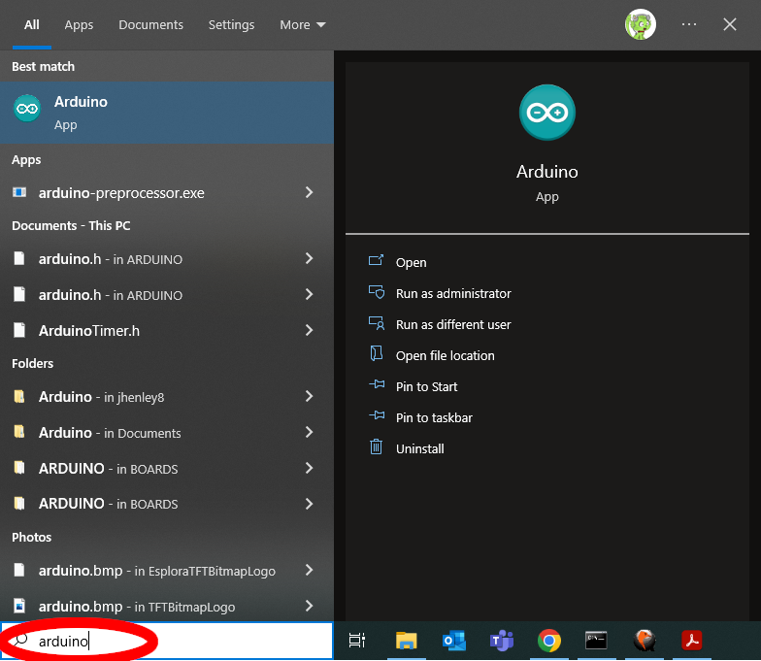The width and height of the screenshot is (761, 661).
Task: Click the user avatar at top right
Action: (641, 24)
